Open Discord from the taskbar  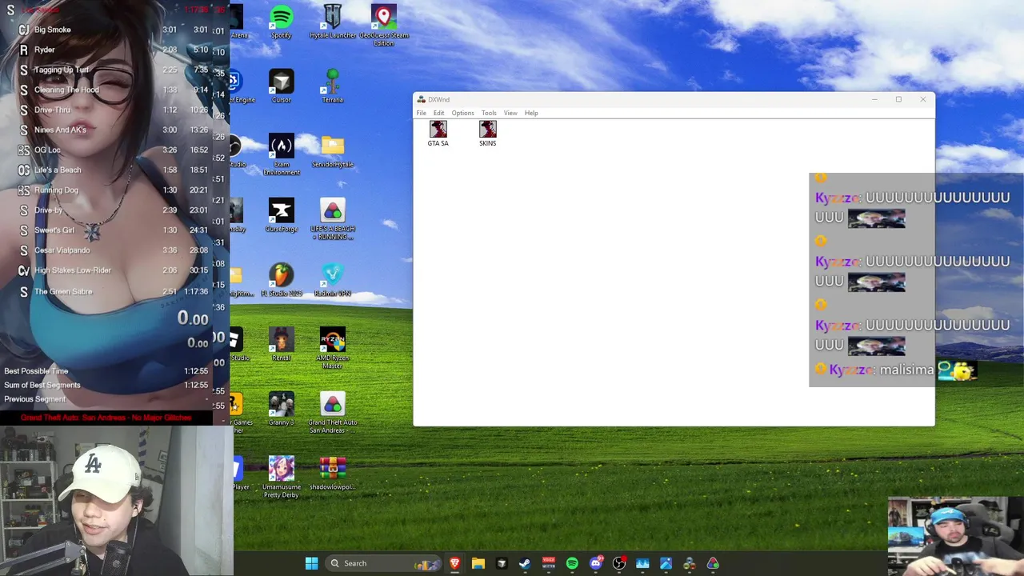pos(595,563)
